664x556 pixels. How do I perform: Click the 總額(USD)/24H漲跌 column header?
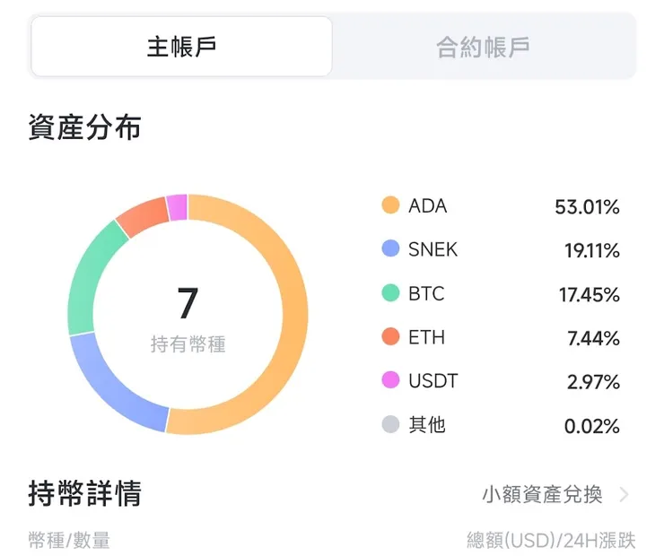(551, 540)
